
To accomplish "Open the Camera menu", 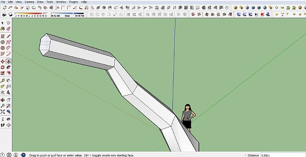I will 29,2.
